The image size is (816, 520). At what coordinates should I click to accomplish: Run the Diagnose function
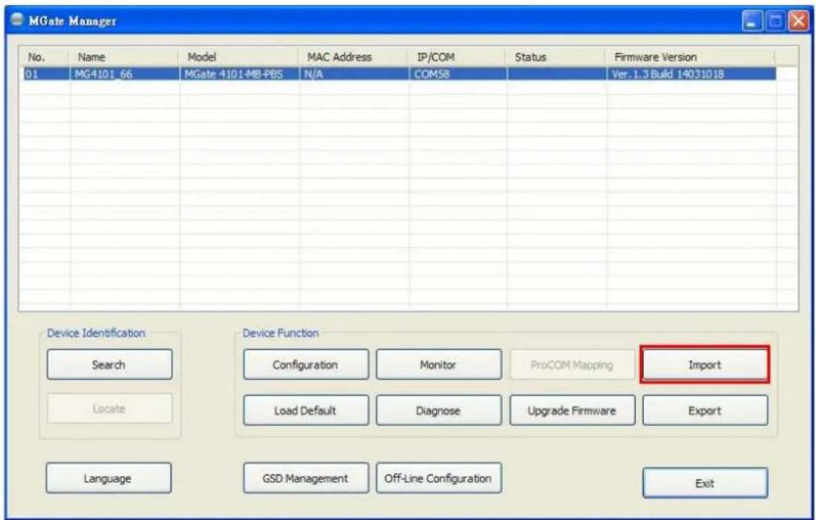(x=439, y=410)
